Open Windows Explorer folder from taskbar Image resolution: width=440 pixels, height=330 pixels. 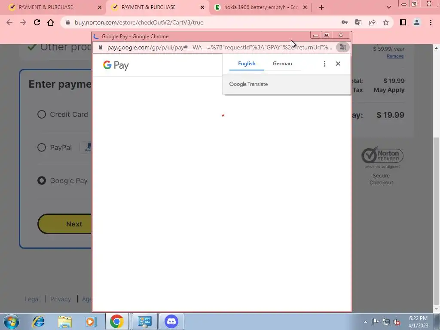coord(65,321)
